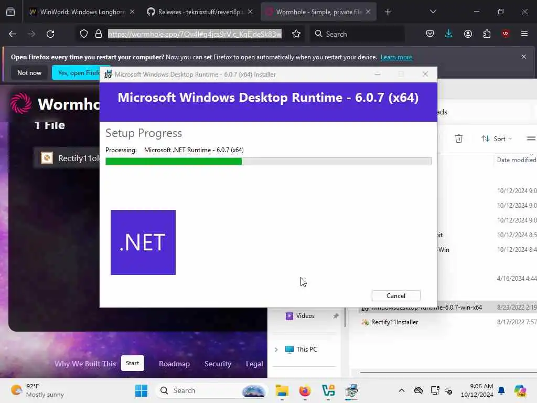Open the Legal link

point(254,364)
